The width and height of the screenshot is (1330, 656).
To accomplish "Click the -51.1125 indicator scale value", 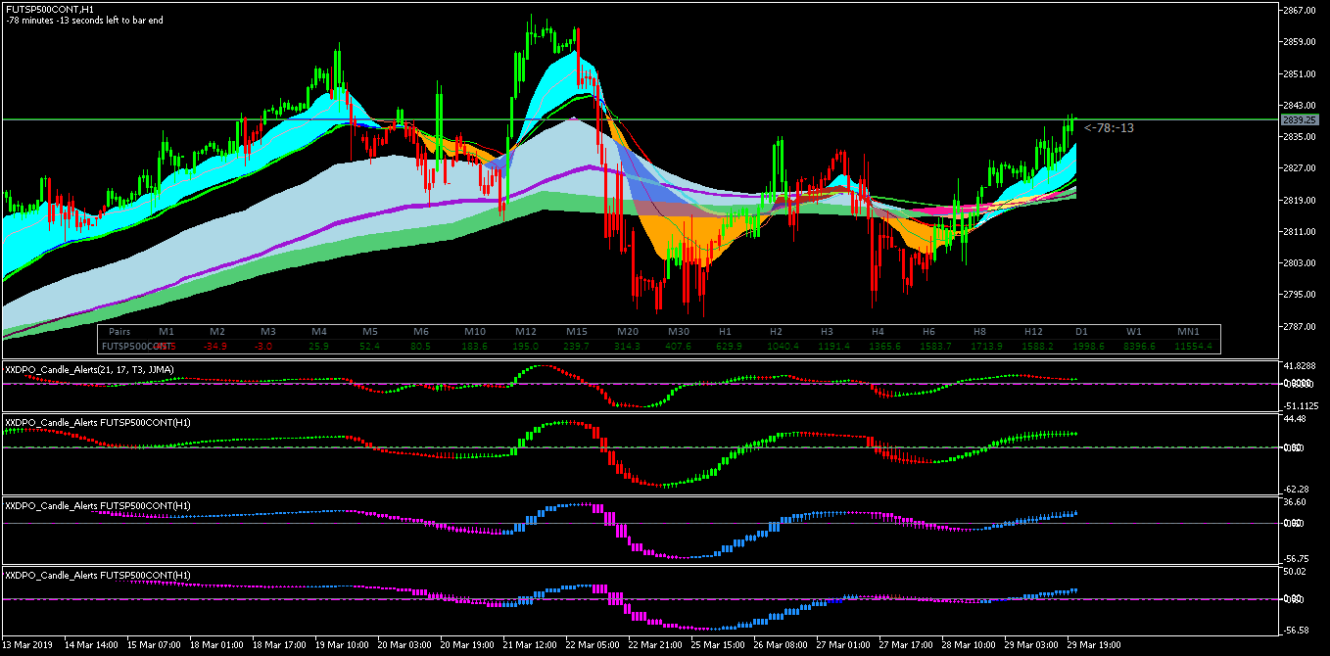I will [x=1302, y=405].
